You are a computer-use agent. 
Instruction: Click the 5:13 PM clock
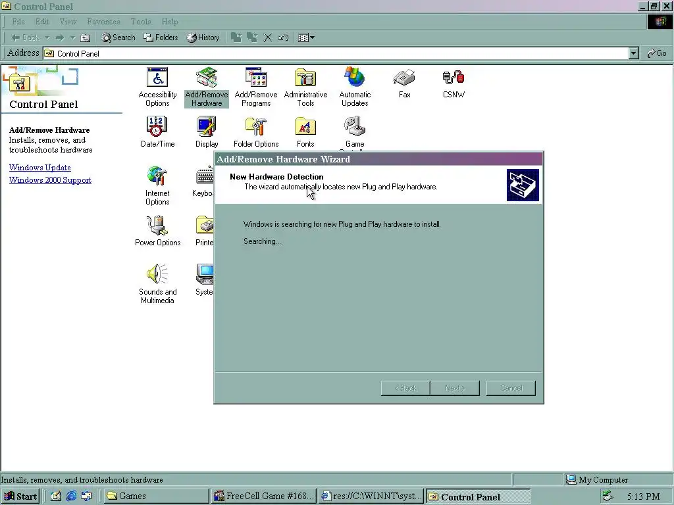pyautogui.click(x=643, y=497)
